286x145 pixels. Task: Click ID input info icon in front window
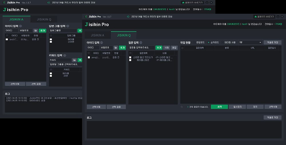[x=102, y=43]
